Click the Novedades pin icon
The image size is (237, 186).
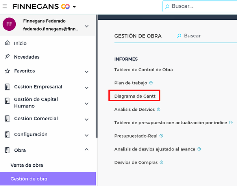click(7, 57)
